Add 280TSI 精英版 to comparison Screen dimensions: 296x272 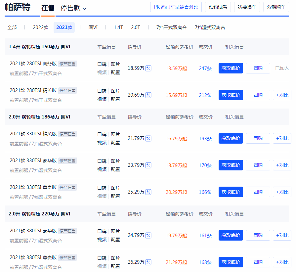tap(282, 95)
